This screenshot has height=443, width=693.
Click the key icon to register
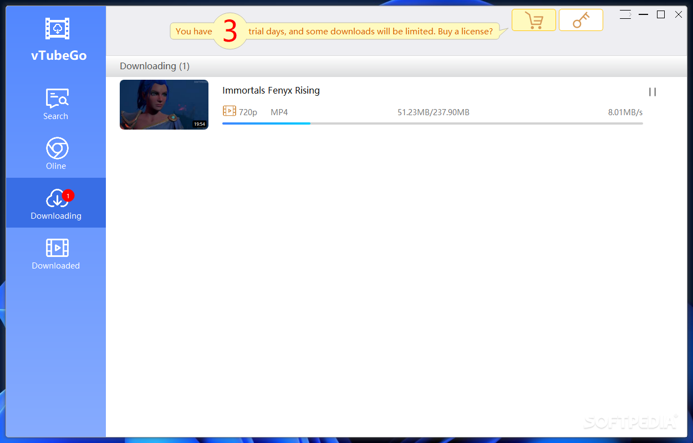pyautogui.click(x=581, y=20)
